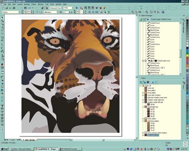Click the Portrait orientation page icon
The image size is (189, 151).
(38, 12)
